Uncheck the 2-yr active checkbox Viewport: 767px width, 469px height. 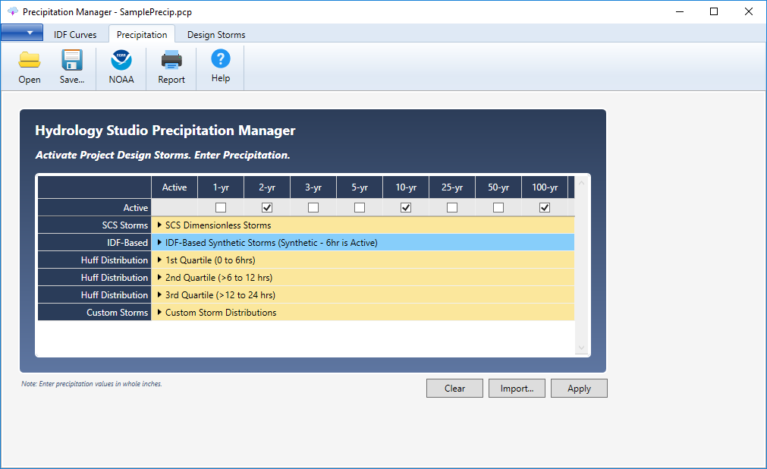coord(267,208)
